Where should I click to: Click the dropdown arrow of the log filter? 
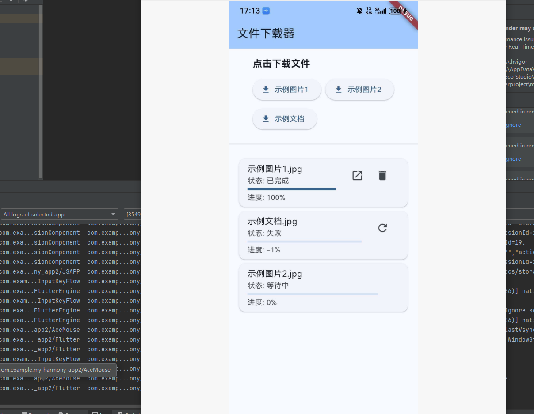114,214
